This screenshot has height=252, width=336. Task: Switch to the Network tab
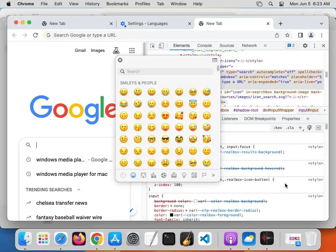point(249,46)
